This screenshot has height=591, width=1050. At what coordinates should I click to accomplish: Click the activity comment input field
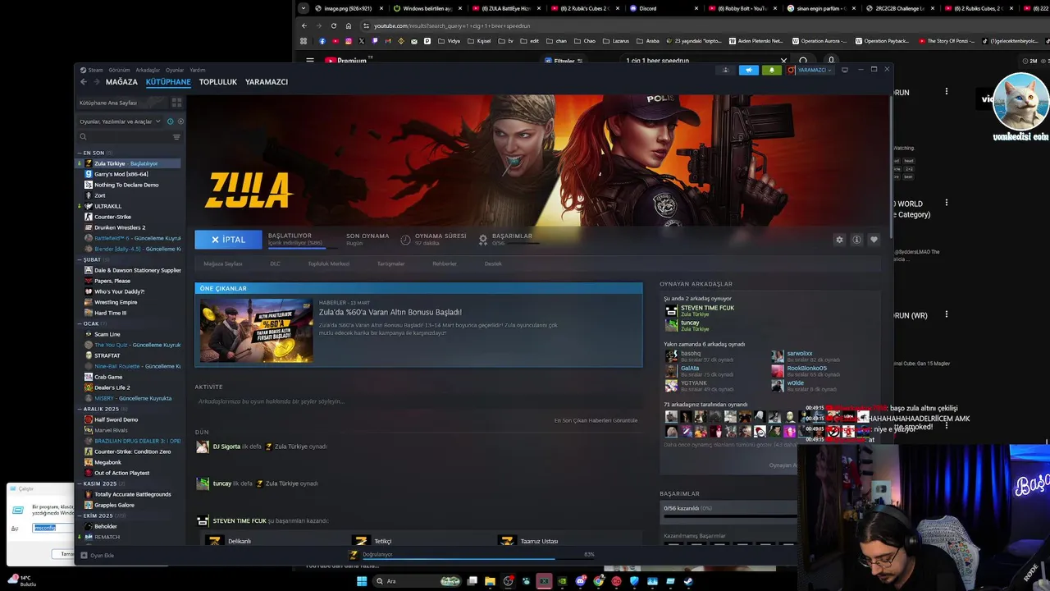[x=418, y=401]
